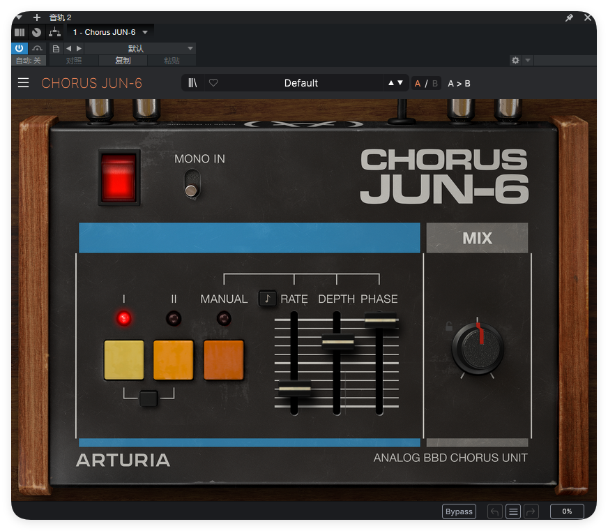
Task: Enable chorus mode II orange button
Action: (174, 360)
